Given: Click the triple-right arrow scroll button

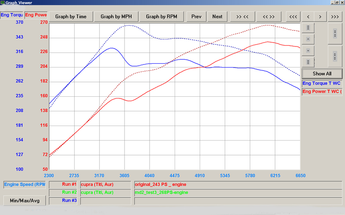Looking at the screenshot, I should (x=335, y=17).
